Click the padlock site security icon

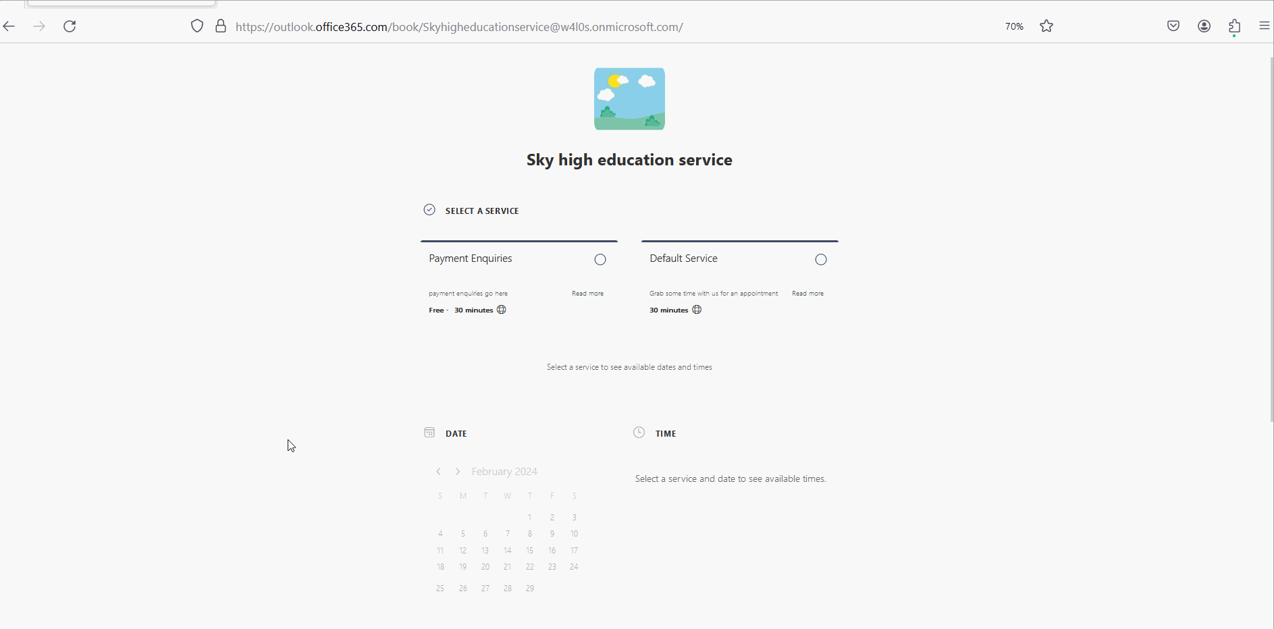point(221,26)
